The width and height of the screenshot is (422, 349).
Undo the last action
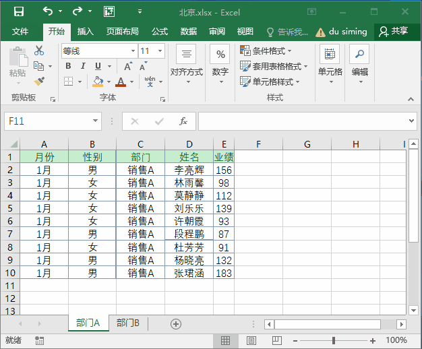point(48,11)
